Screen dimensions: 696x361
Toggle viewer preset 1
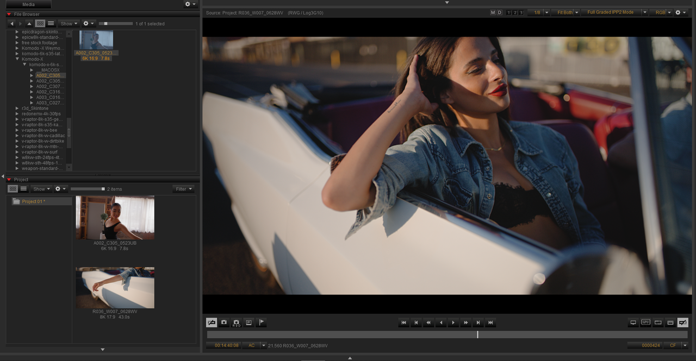click(x=509, y=12)
